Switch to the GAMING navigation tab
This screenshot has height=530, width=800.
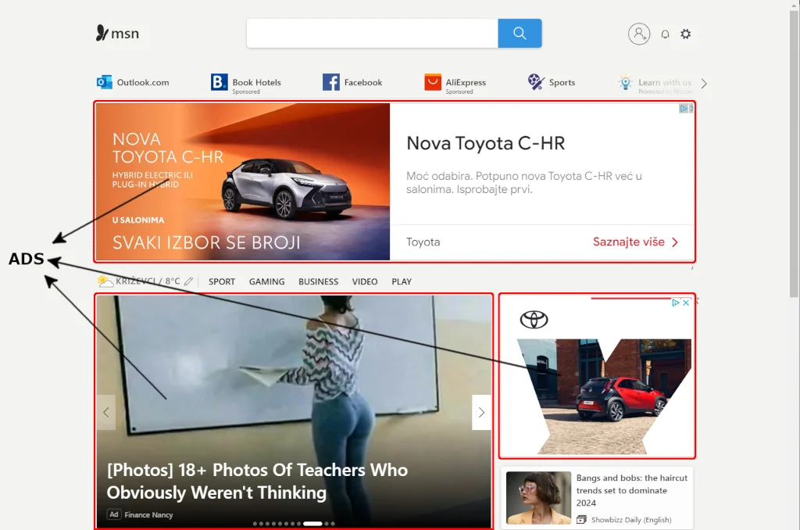point(266,281)
